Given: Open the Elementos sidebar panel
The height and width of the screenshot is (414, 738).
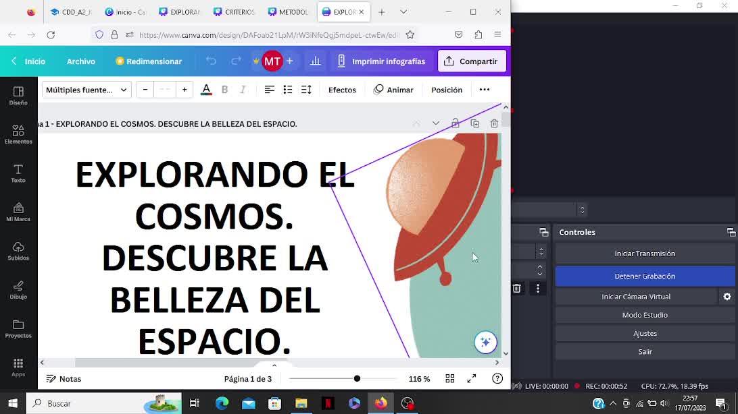Looking at the screenshot, I should tap(18, 134).
